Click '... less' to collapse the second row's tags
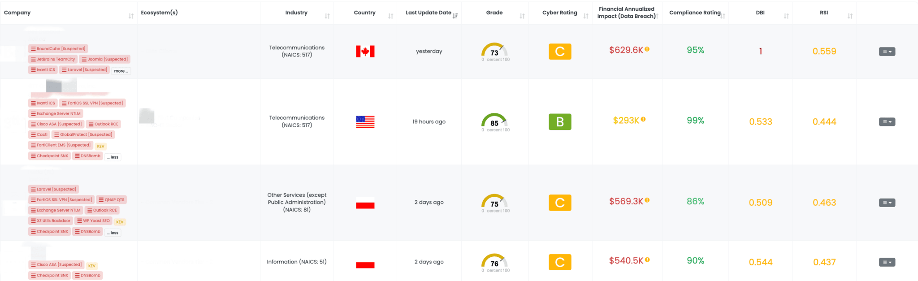Screen dimensions: 918x281 (113, 156)
